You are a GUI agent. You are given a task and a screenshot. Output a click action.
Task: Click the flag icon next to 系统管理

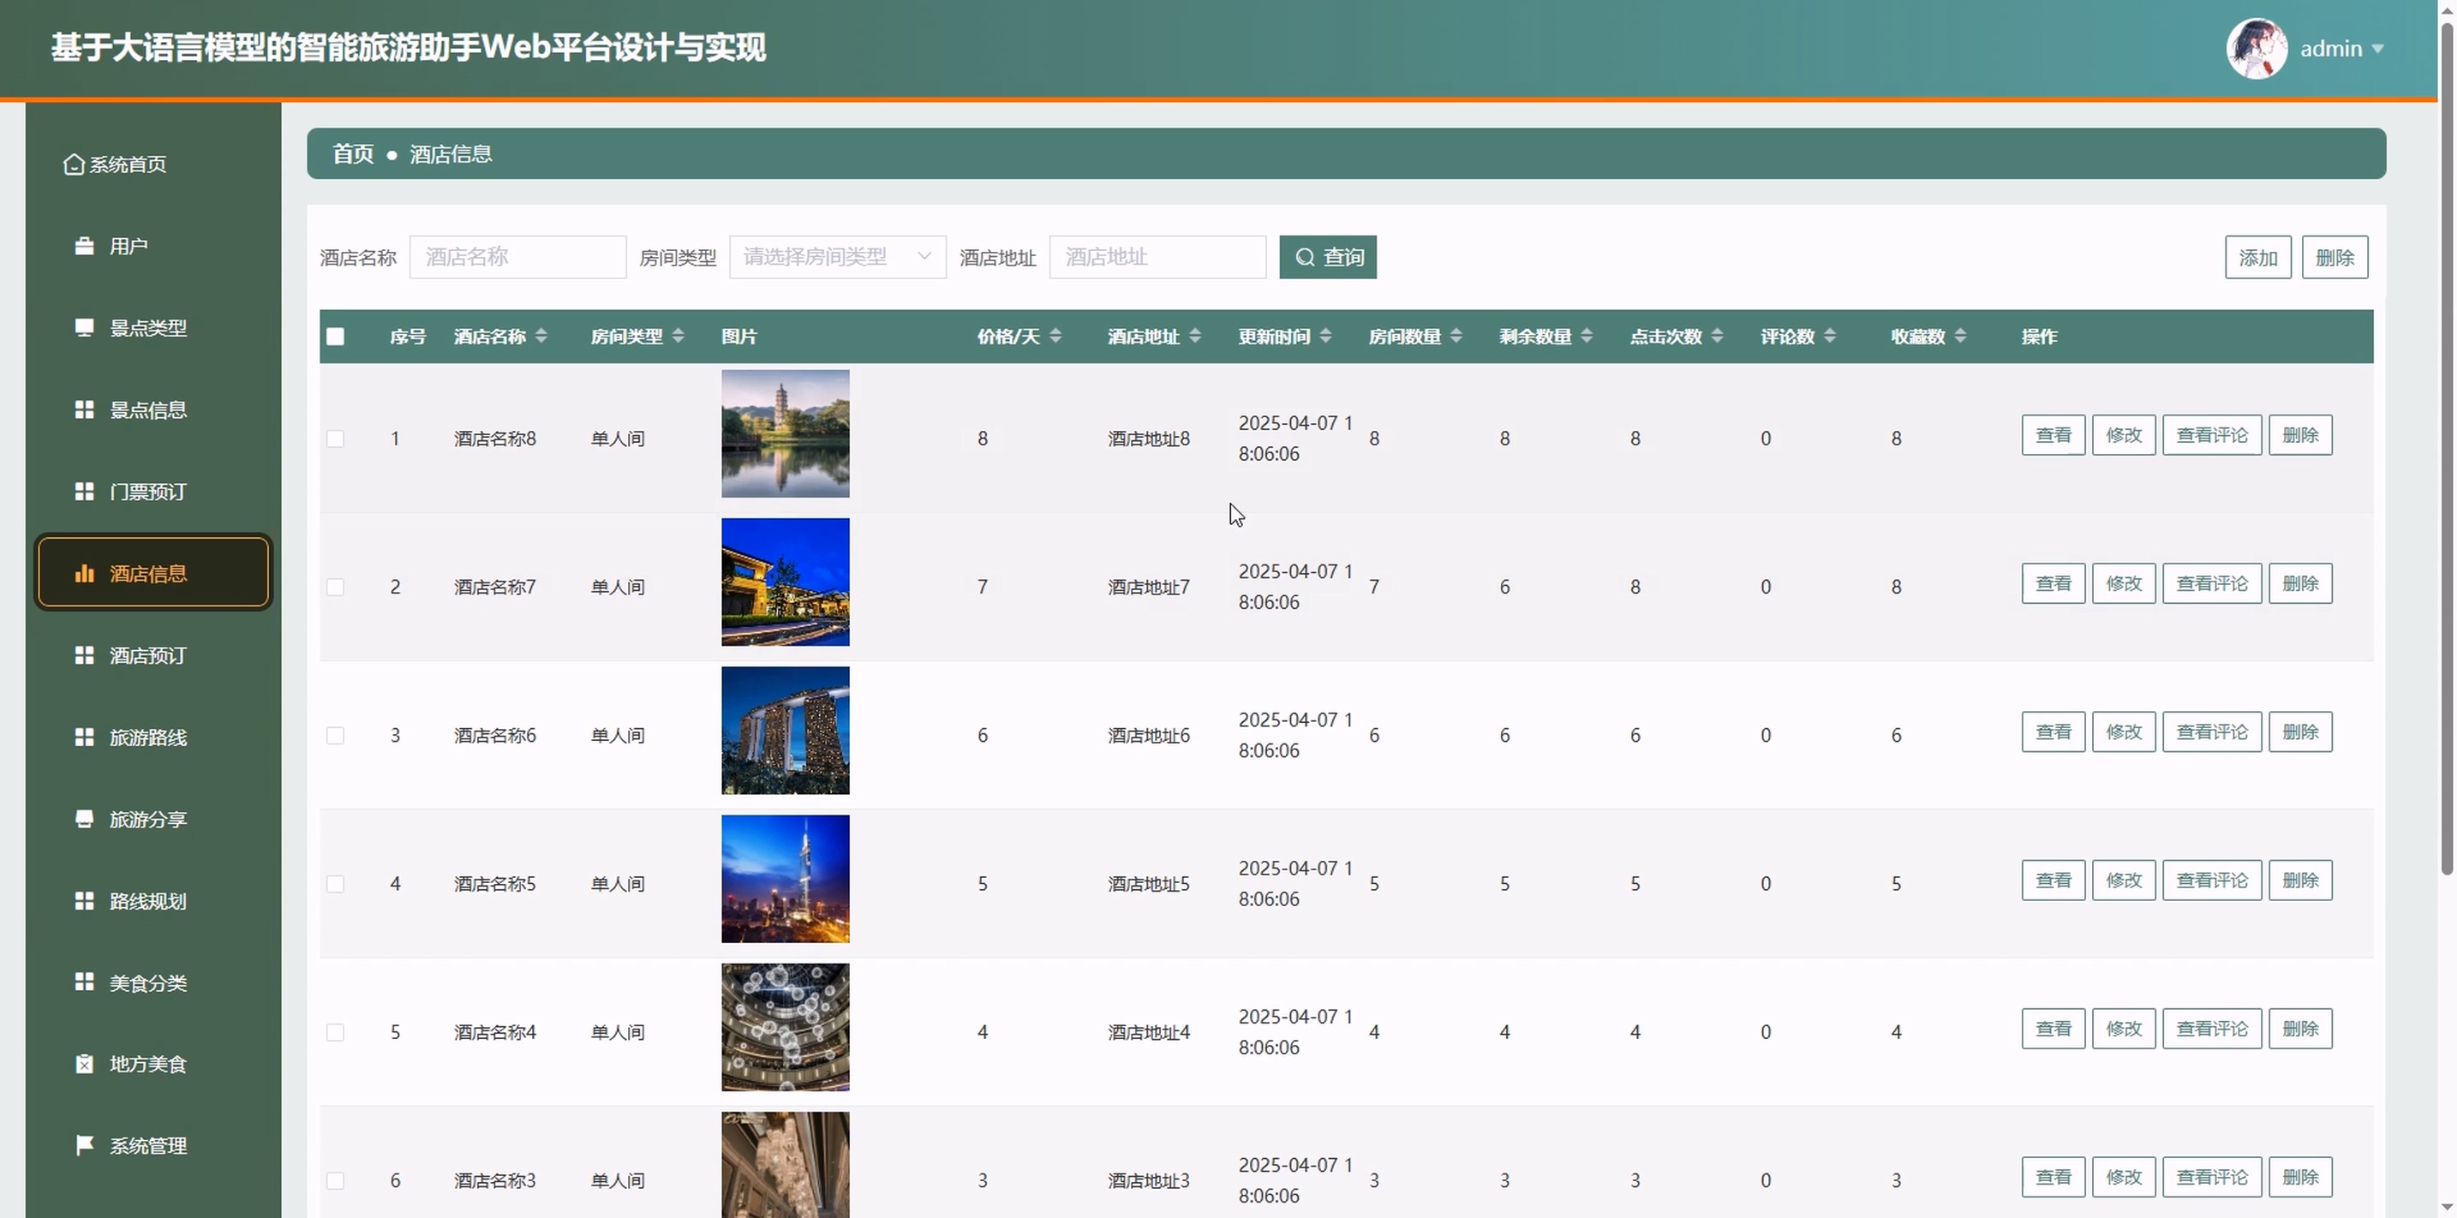(x=84, y=1144)
